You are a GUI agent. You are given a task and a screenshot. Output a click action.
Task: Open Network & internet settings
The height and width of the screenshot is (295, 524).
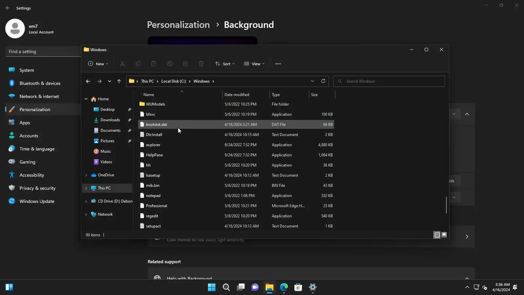[x=43, y=96]
